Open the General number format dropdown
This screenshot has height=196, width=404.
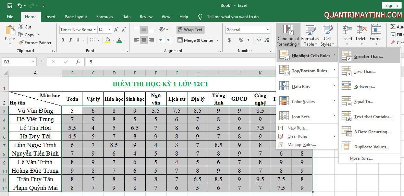tap(268, 29)
